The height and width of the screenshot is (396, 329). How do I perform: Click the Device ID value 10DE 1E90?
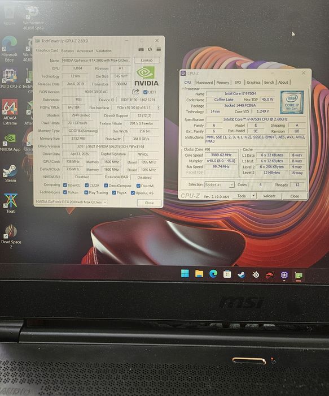pos(138,100)
